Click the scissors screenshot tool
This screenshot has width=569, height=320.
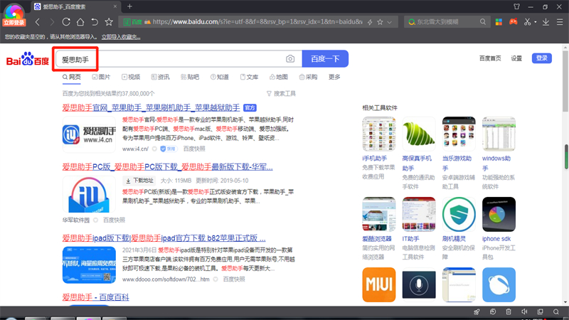coord(527,22)
